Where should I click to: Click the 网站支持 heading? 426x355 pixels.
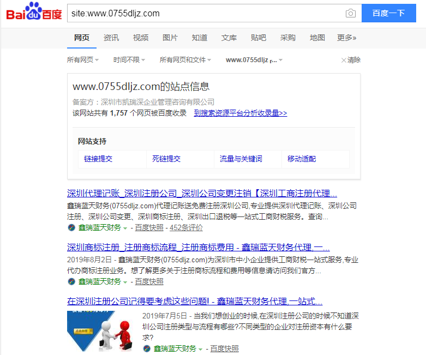pyautogui.click(x=92, y=141)
